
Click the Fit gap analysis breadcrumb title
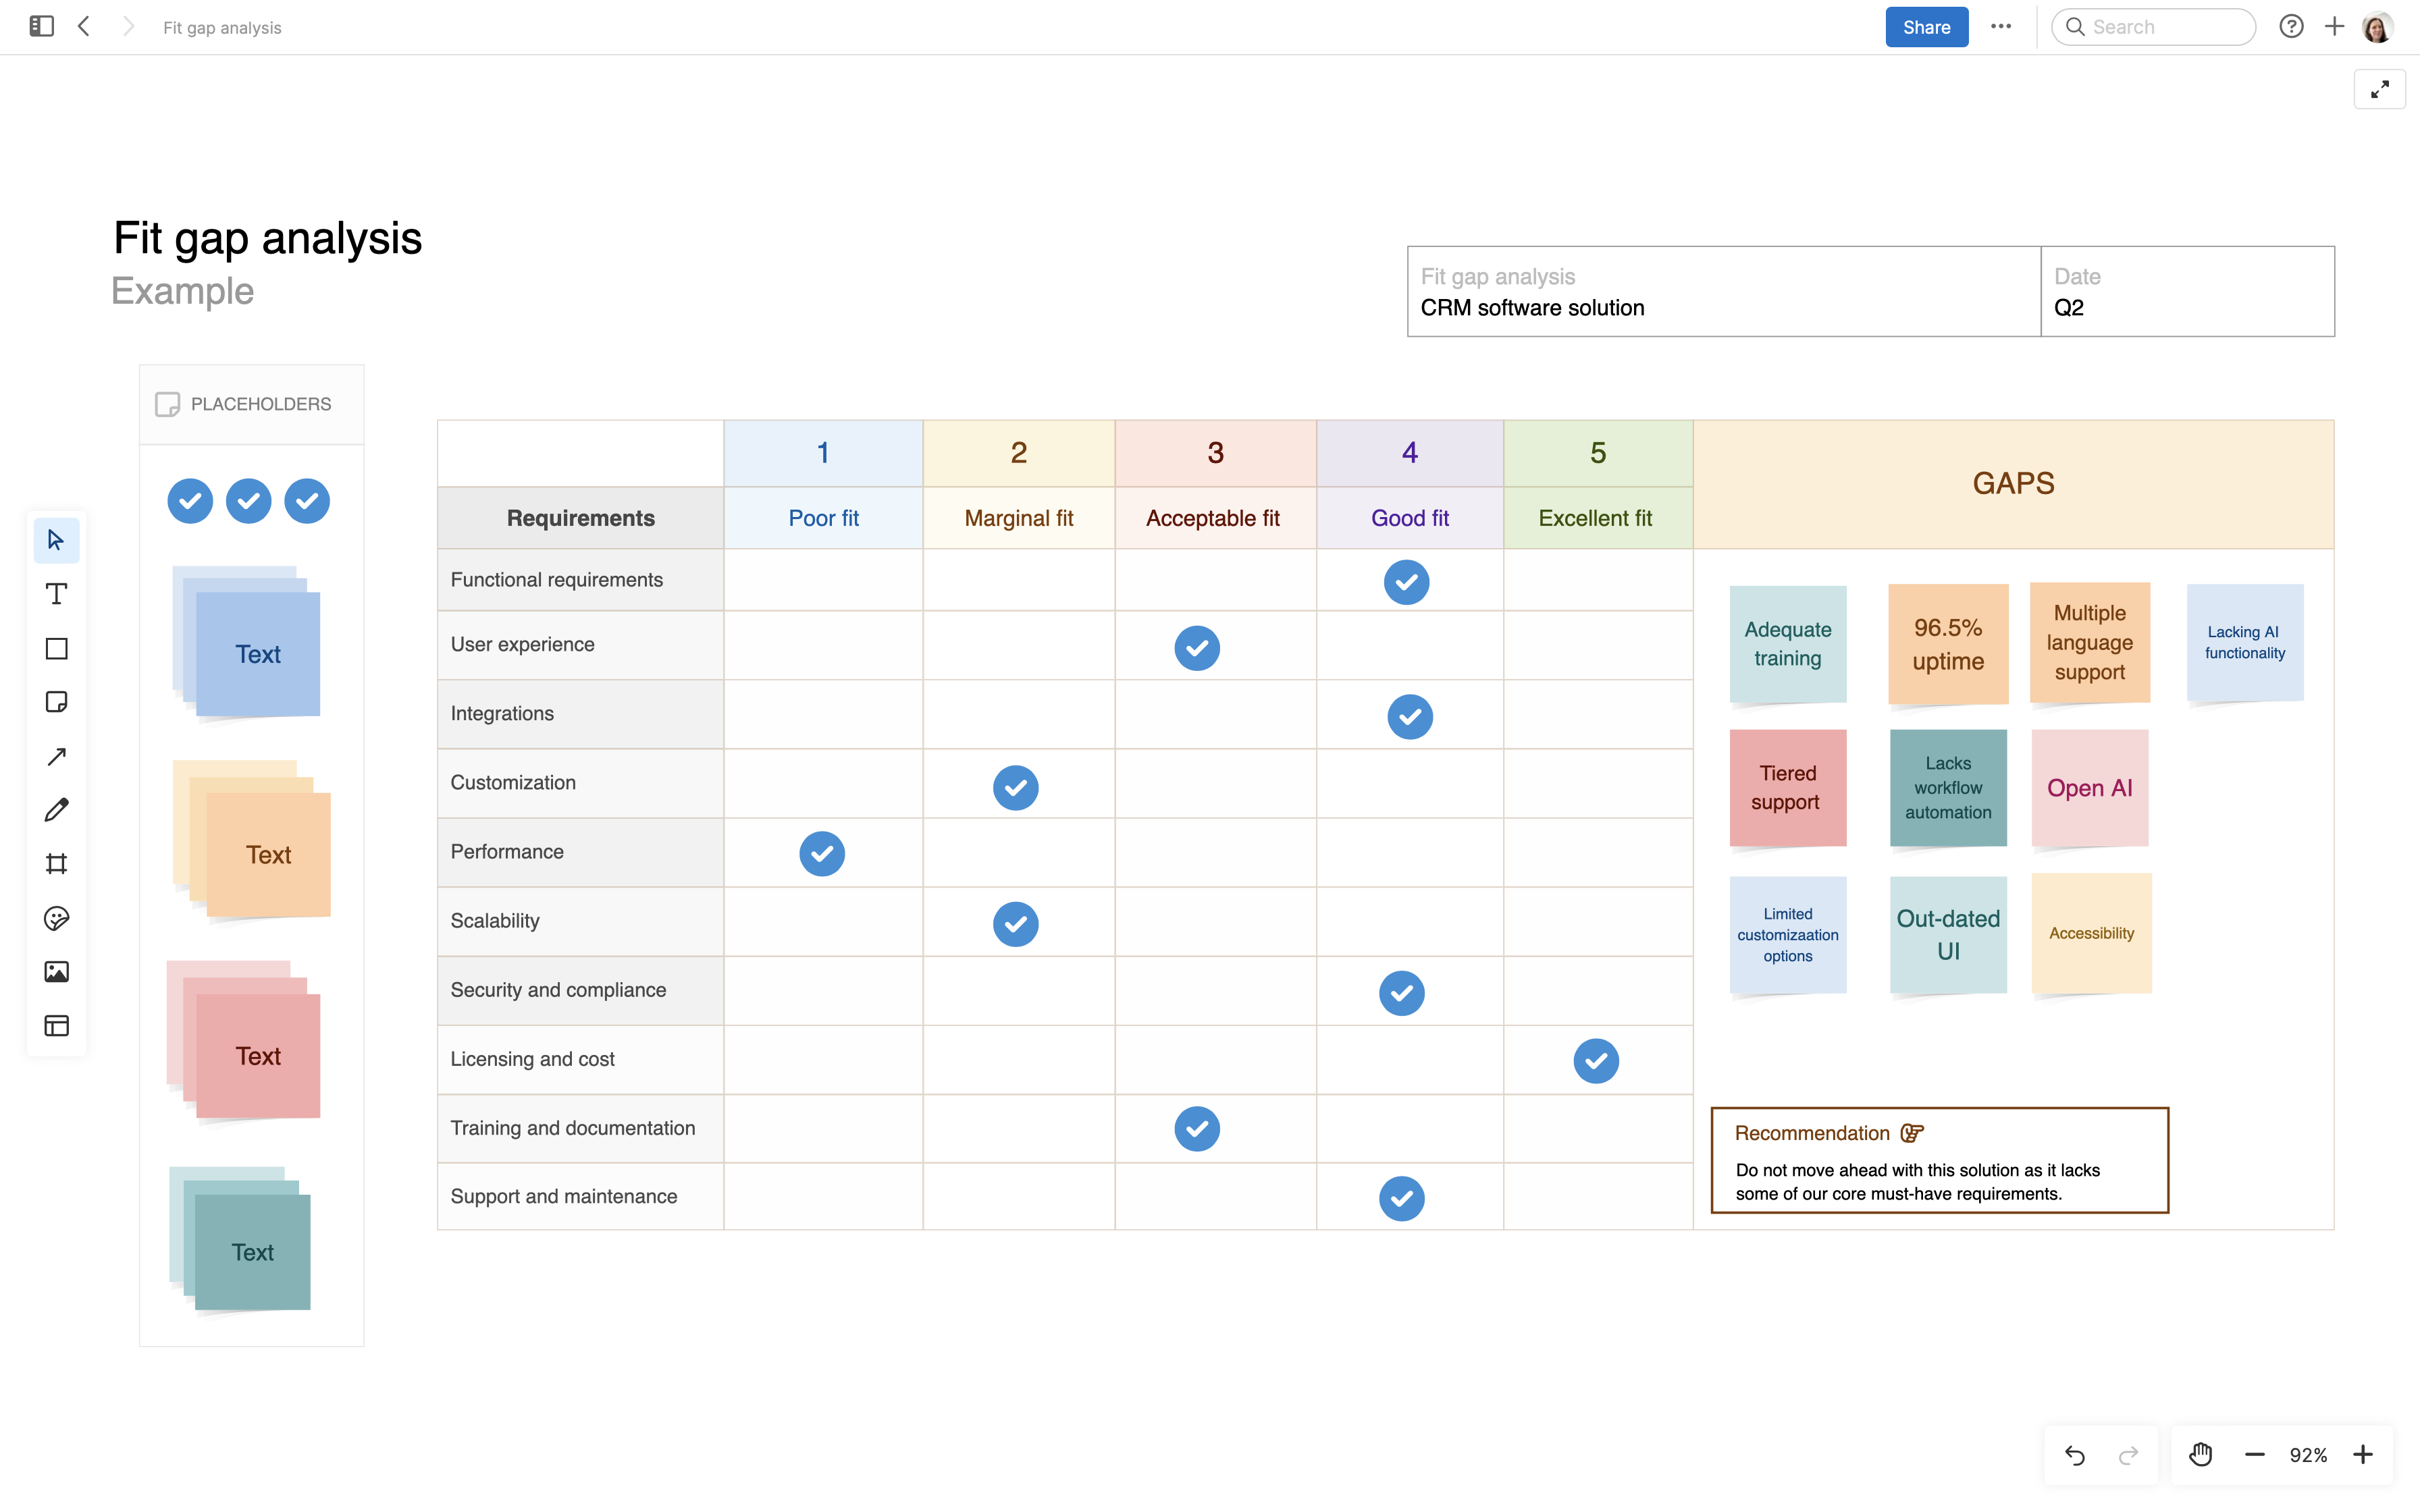(x=221, y=27)
